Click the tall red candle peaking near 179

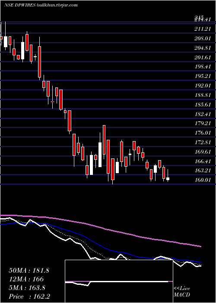click(x=104, y=140)
